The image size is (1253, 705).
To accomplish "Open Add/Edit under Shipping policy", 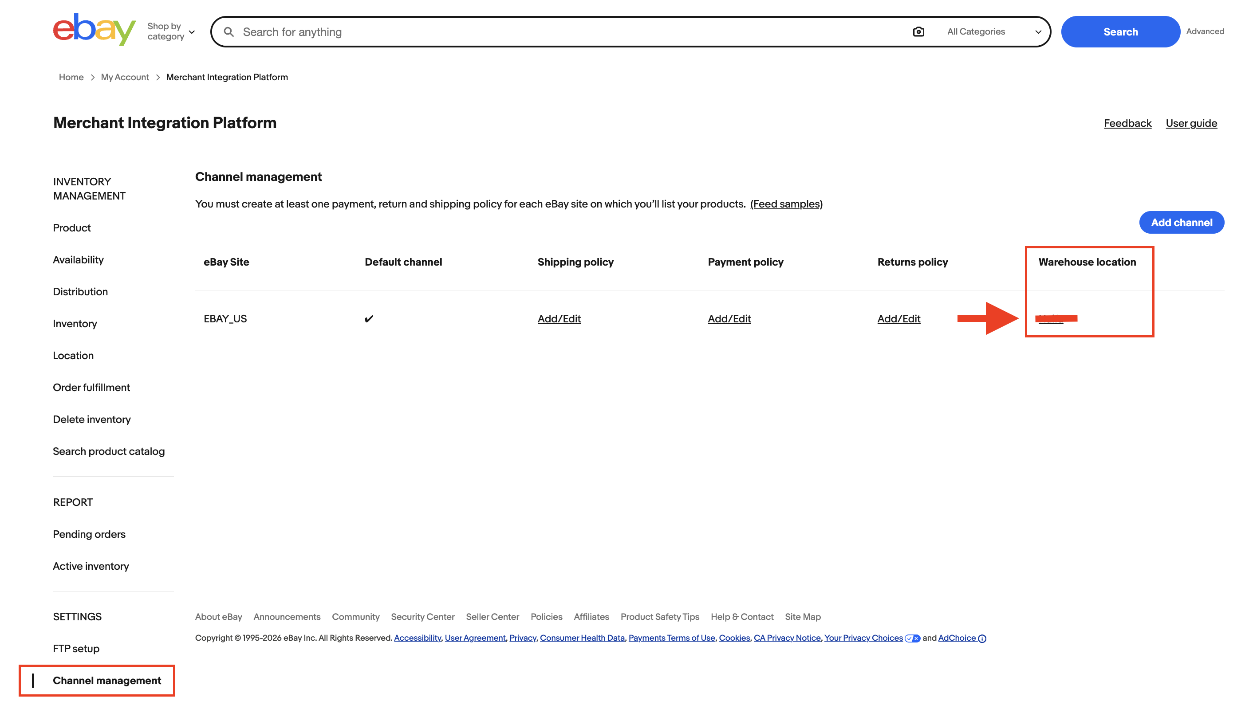I will click(559, 319).
